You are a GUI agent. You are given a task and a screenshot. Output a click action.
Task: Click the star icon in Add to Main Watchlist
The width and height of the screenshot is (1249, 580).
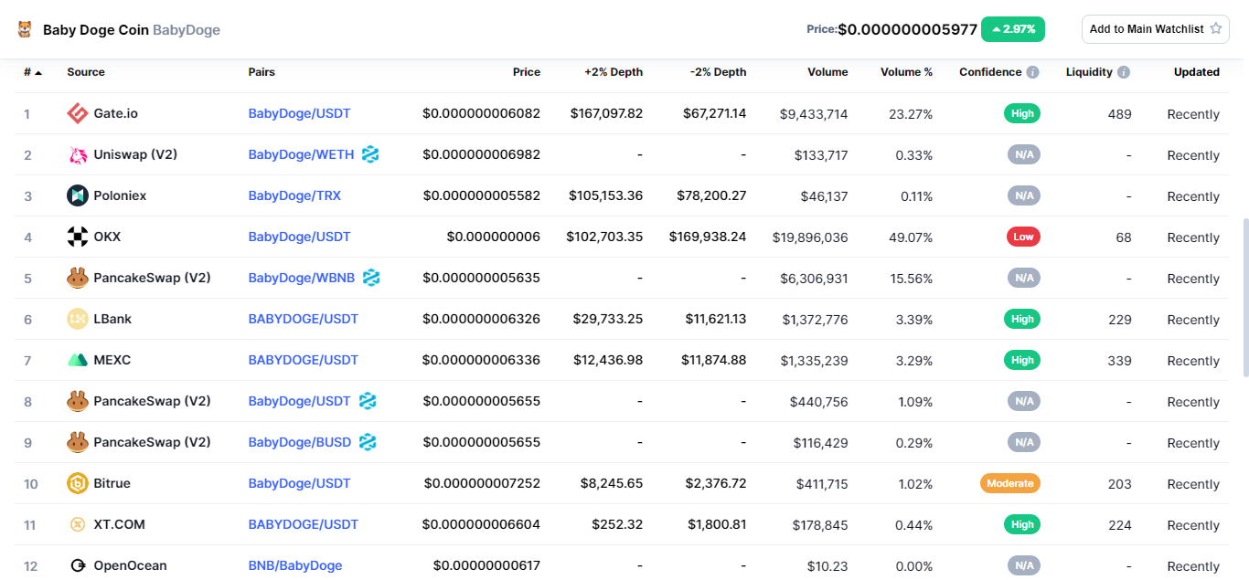pos(1215,28)
